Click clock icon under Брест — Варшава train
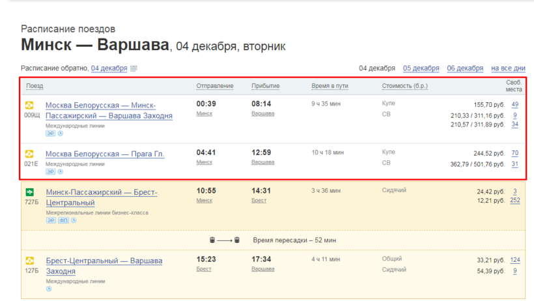 pyautogui.click(x=49, y=289)
